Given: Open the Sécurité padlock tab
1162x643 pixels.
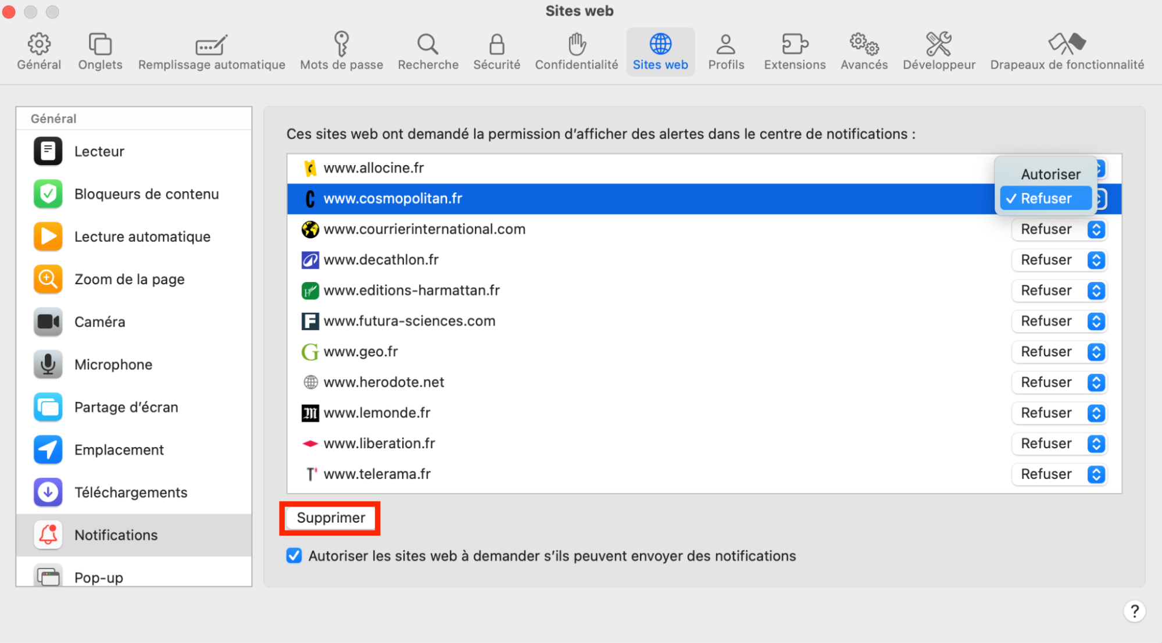Looking at the screenshot, I should (x=496, y=51).
